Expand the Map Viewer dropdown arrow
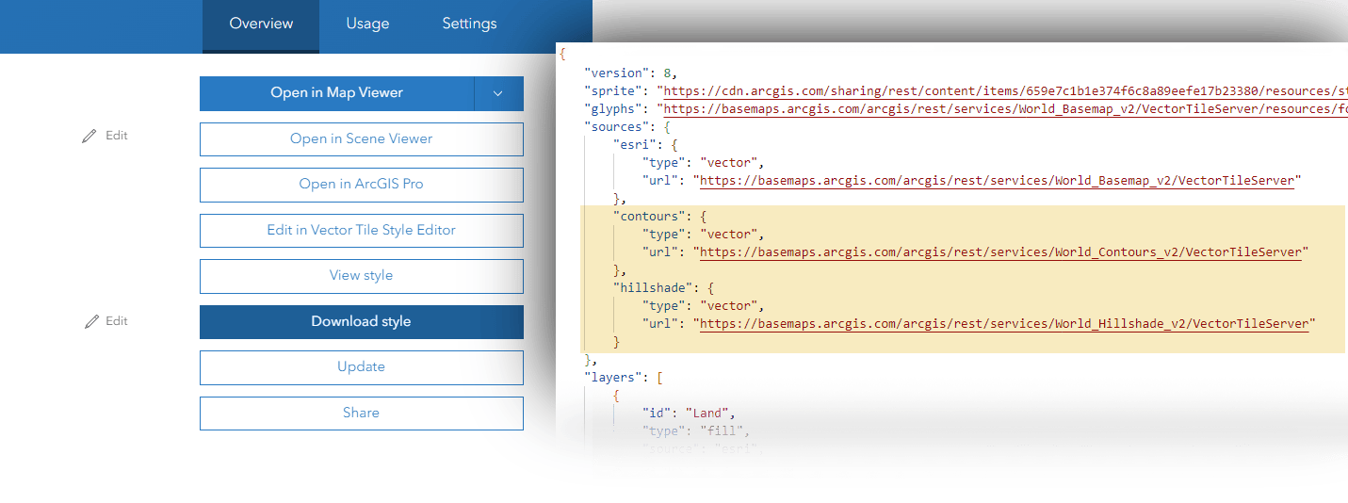 pyautogui.click(x=498, y=93)
